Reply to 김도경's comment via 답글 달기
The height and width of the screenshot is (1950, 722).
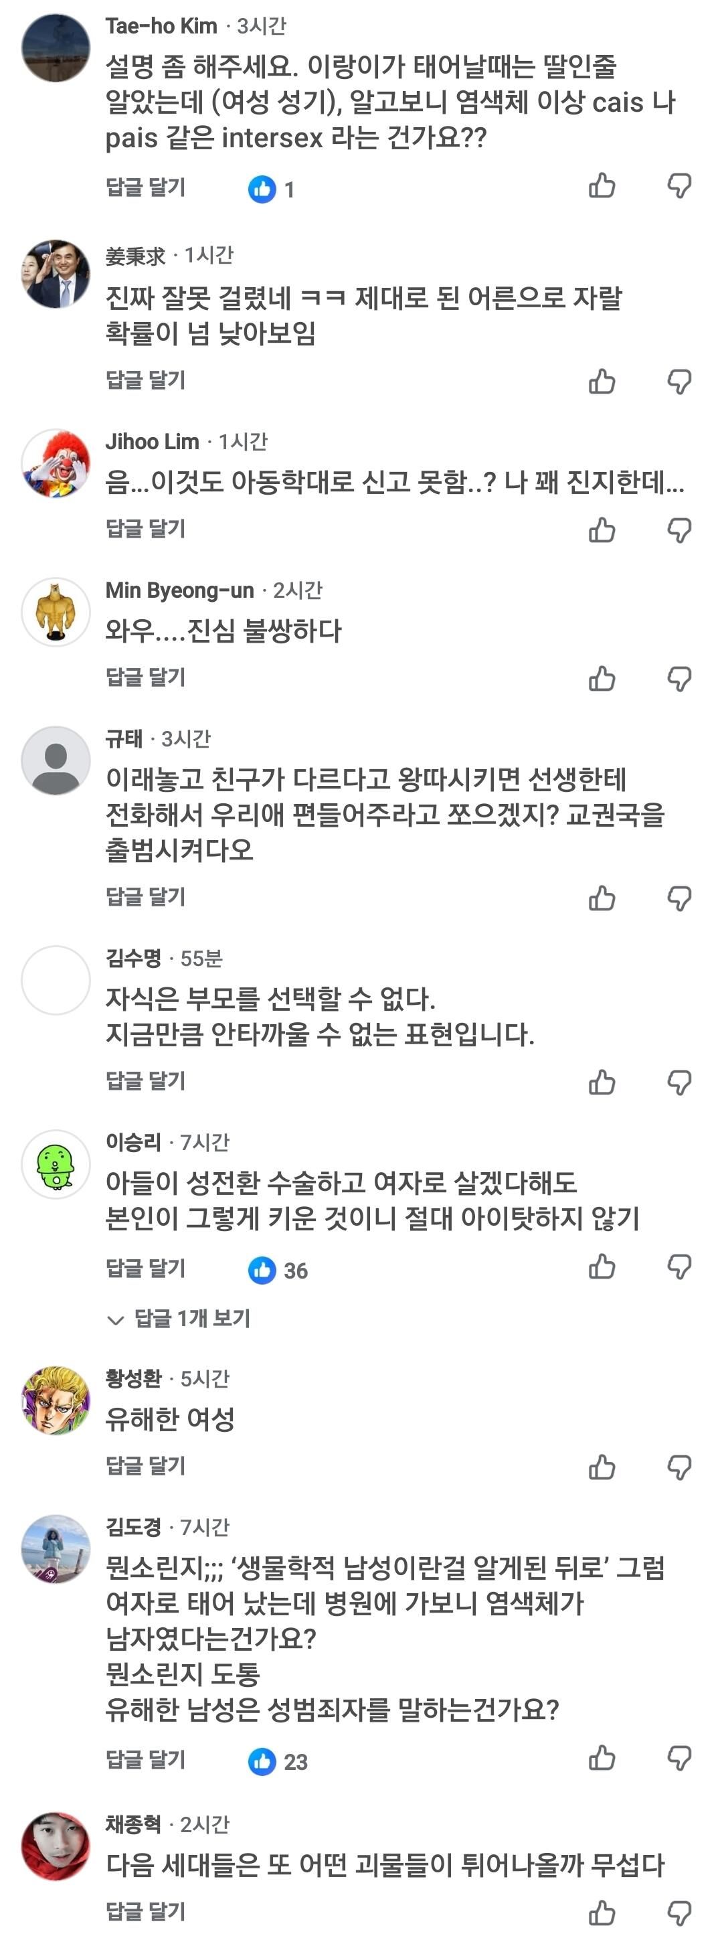pyautogui.click(x=145, y=1760)
